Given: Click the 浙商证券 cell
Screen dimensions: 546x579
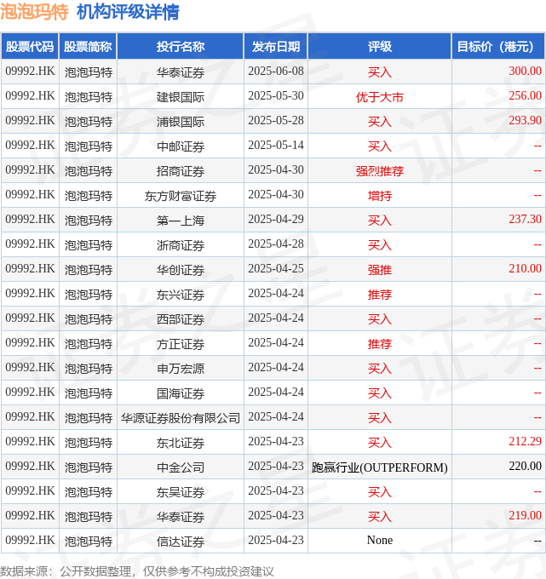Looking at the screenshot, I should click(x=181, y=244).
